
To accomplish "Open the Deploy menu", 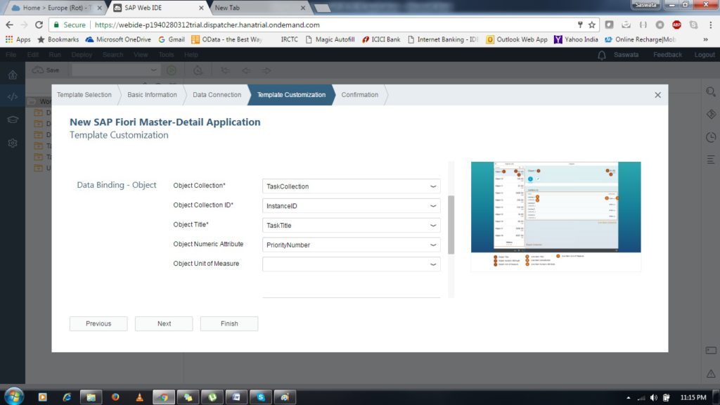I will click(x=82, y=55).
